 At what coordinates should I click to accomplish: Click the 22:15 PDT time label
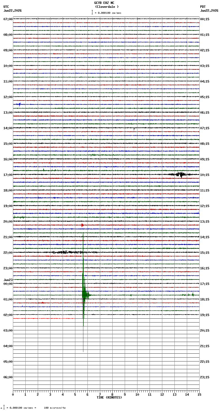pyautogui.click(x=205, y=362)
